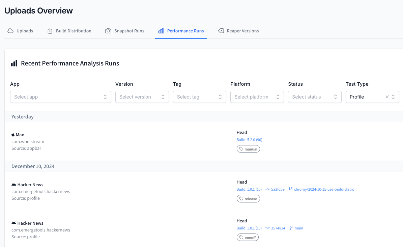Open the Select platform dropdown
The height and width of the screenshot is (247, 403).
coord(257,97)
